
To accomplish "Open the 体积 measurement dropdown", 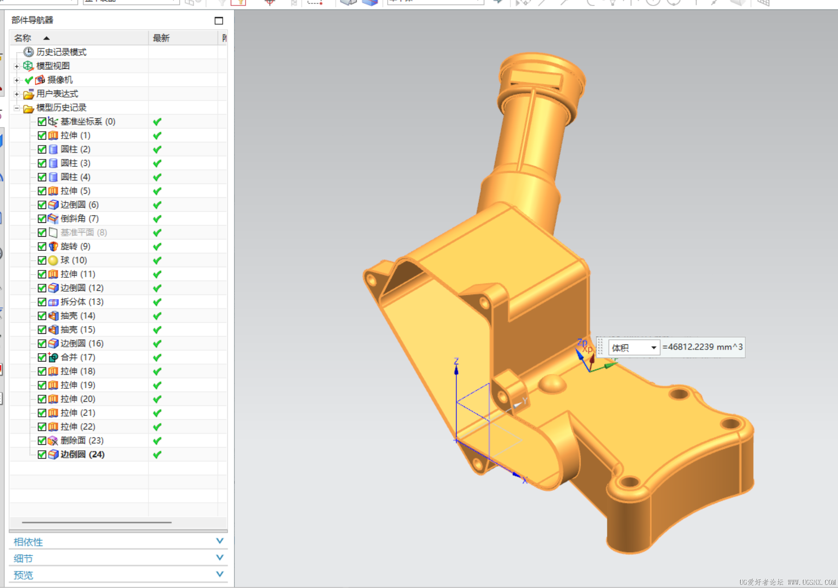I will 654,348.
